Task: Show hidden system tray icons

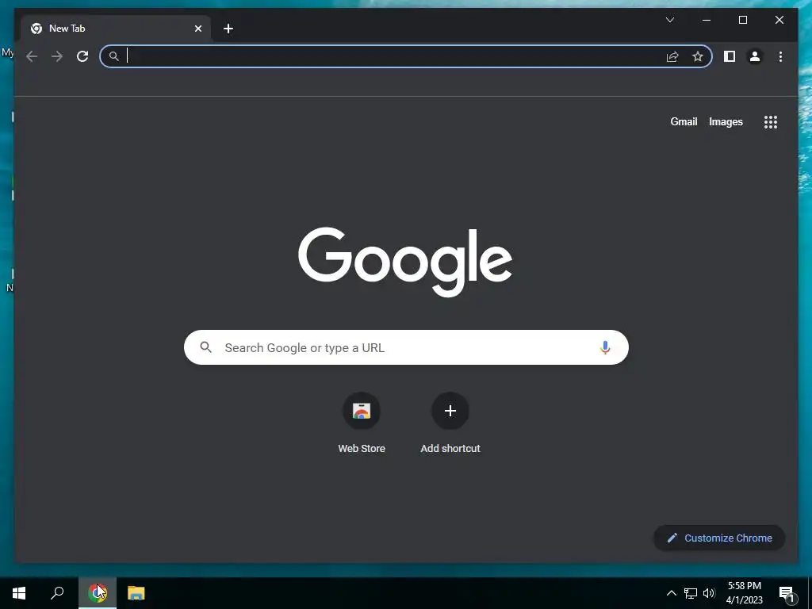Action: tap(671, 593)
